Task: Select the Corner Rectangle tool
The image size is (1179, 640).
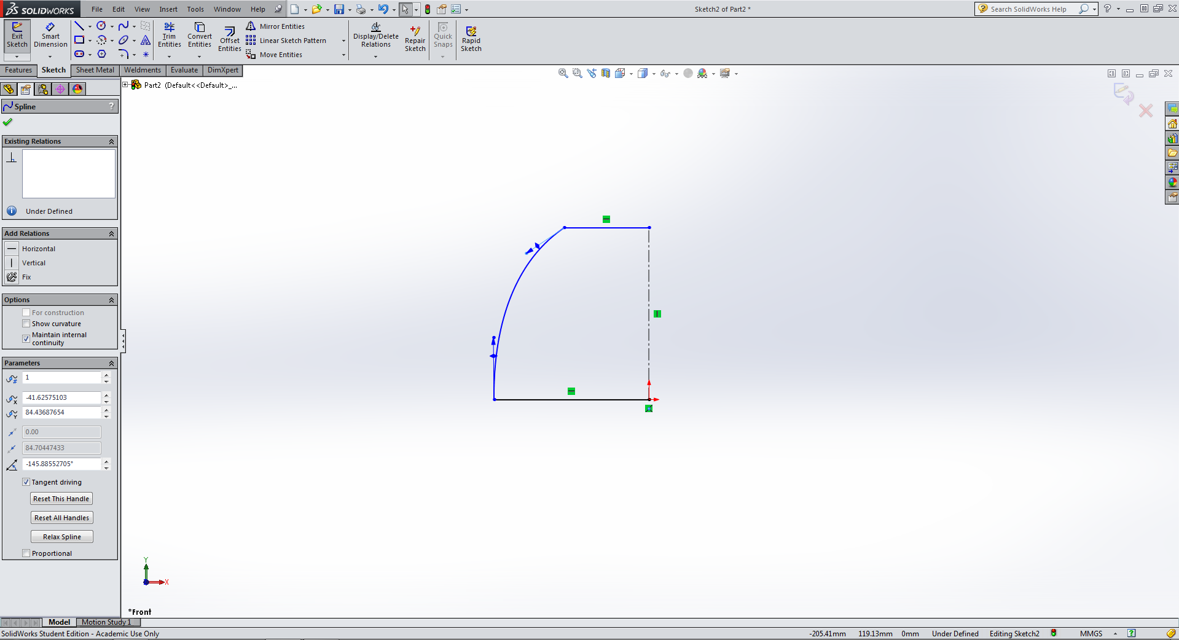Action: [x=79, y=40]
